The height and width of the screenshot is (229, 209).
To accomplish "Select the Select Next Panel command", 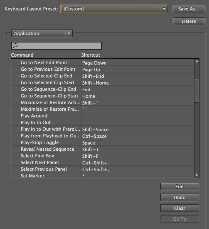I will click(x=39, y=162).
